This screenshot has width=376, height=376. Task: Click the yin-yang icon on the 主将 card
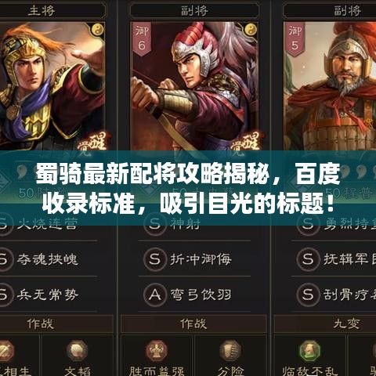coord(98,29)
